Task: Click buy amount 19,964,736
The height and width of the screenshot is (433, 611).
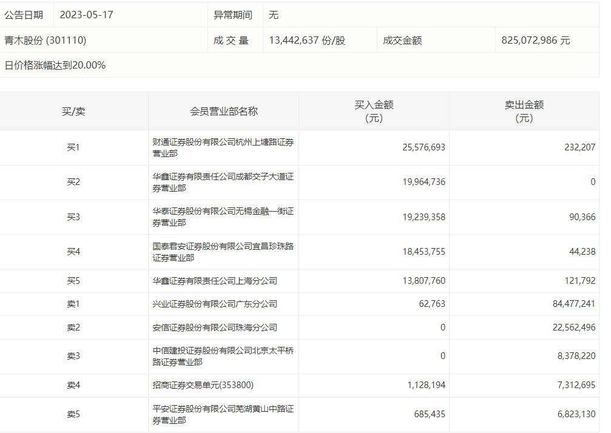Action: tap(424, 182)
